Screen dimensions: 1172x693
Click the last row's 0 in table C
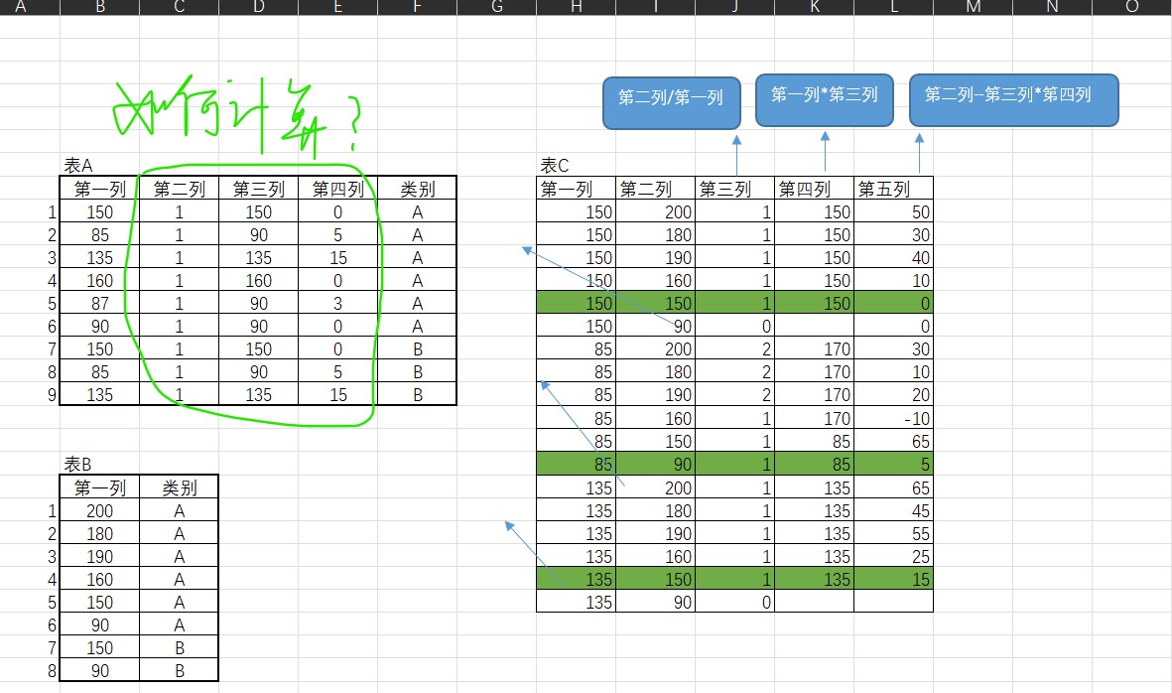[x=734, y=602]
